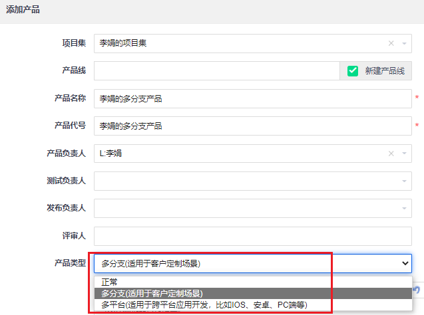424x315 pixels.
Task: Open the 测试负责人 dropdown
Action: (x=253, y=181)
